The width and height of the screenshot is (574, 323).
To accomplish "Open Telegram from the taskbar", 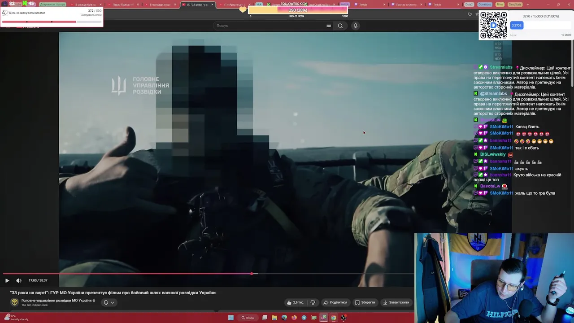I will tap(304, 318).
